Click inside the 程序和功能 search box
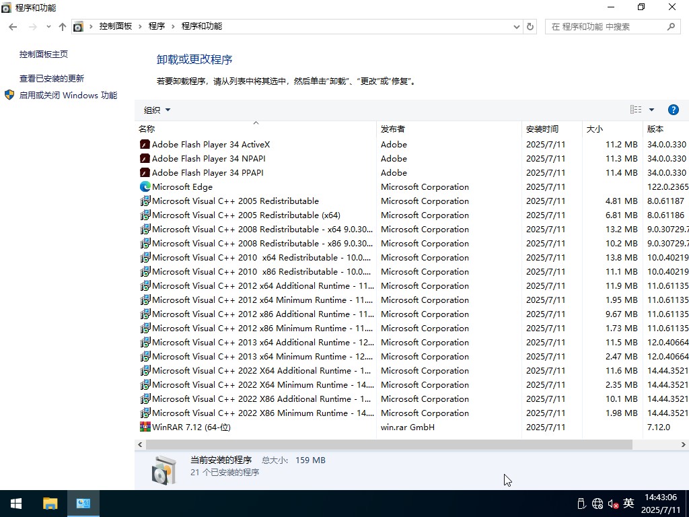 coord(606,26)
